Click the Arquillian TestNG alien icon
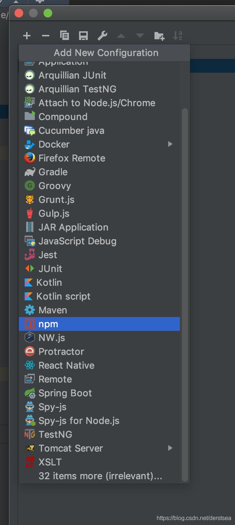 [29, 89]
